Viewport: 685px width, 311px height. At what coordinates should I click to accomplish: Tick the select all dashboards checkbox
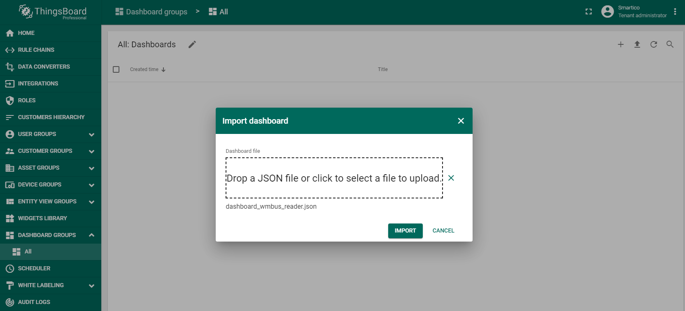pos(116,69)
